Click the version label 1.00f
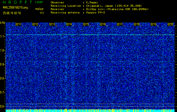Image resolution: width=177 pixels, height=112 pixels. pos(39,2)
